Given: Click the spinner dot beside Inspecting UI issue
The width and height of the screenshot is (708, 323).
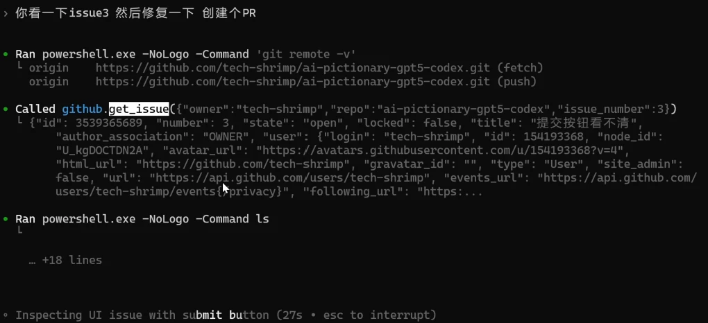Looking at the screenshot, I should pyautogui.click(x=6, y=315).
